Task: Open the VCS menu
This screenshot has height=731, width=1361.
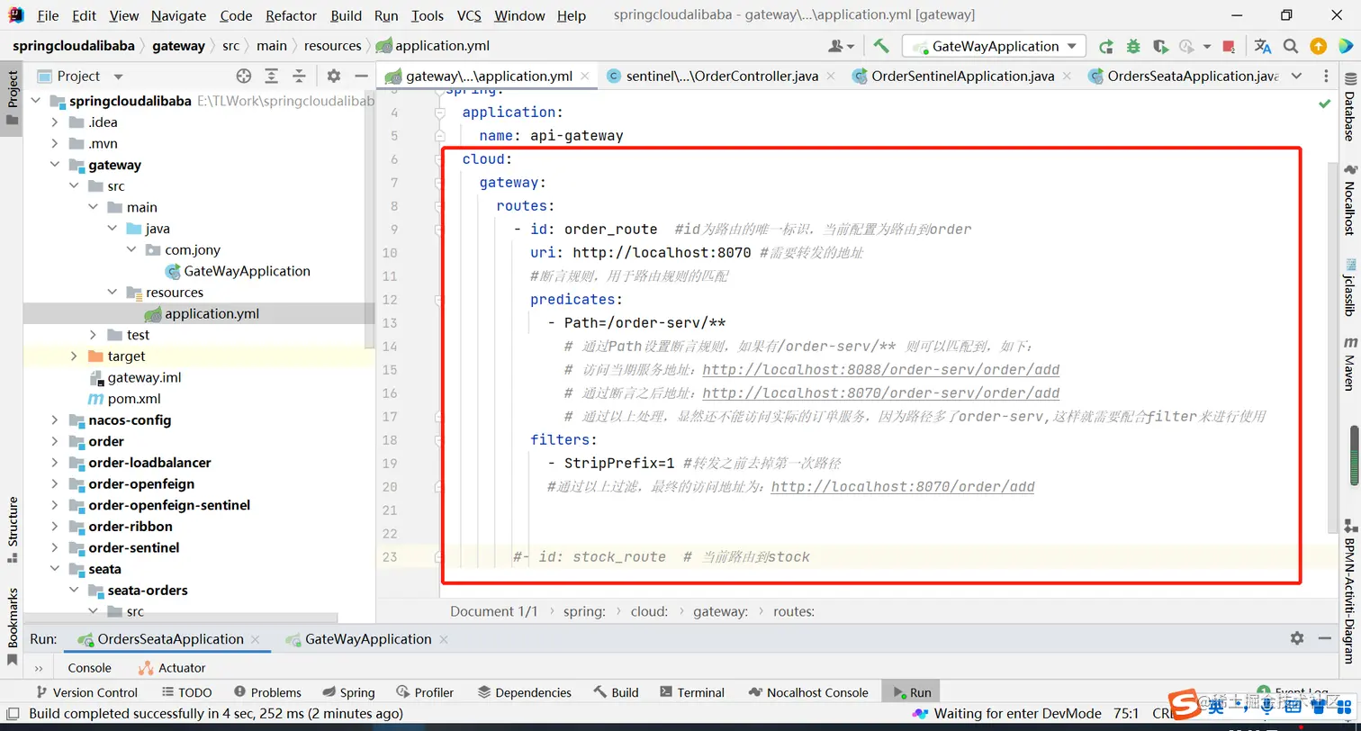Action: (469, 15)
